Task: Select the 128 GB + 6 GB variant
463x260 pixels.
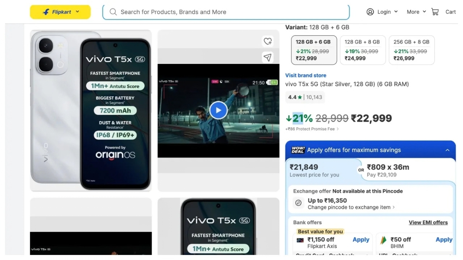Action: tap(314, 50)
